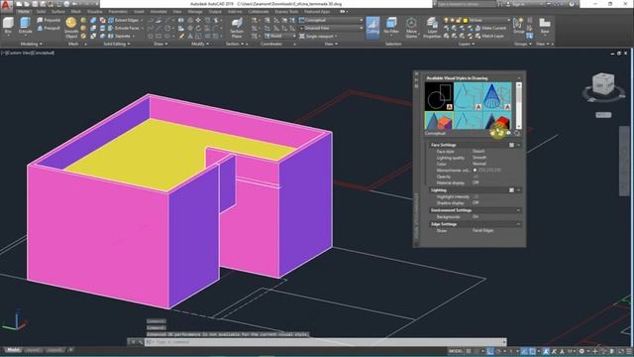Switch to the Model layout tab

click(13, 350)
